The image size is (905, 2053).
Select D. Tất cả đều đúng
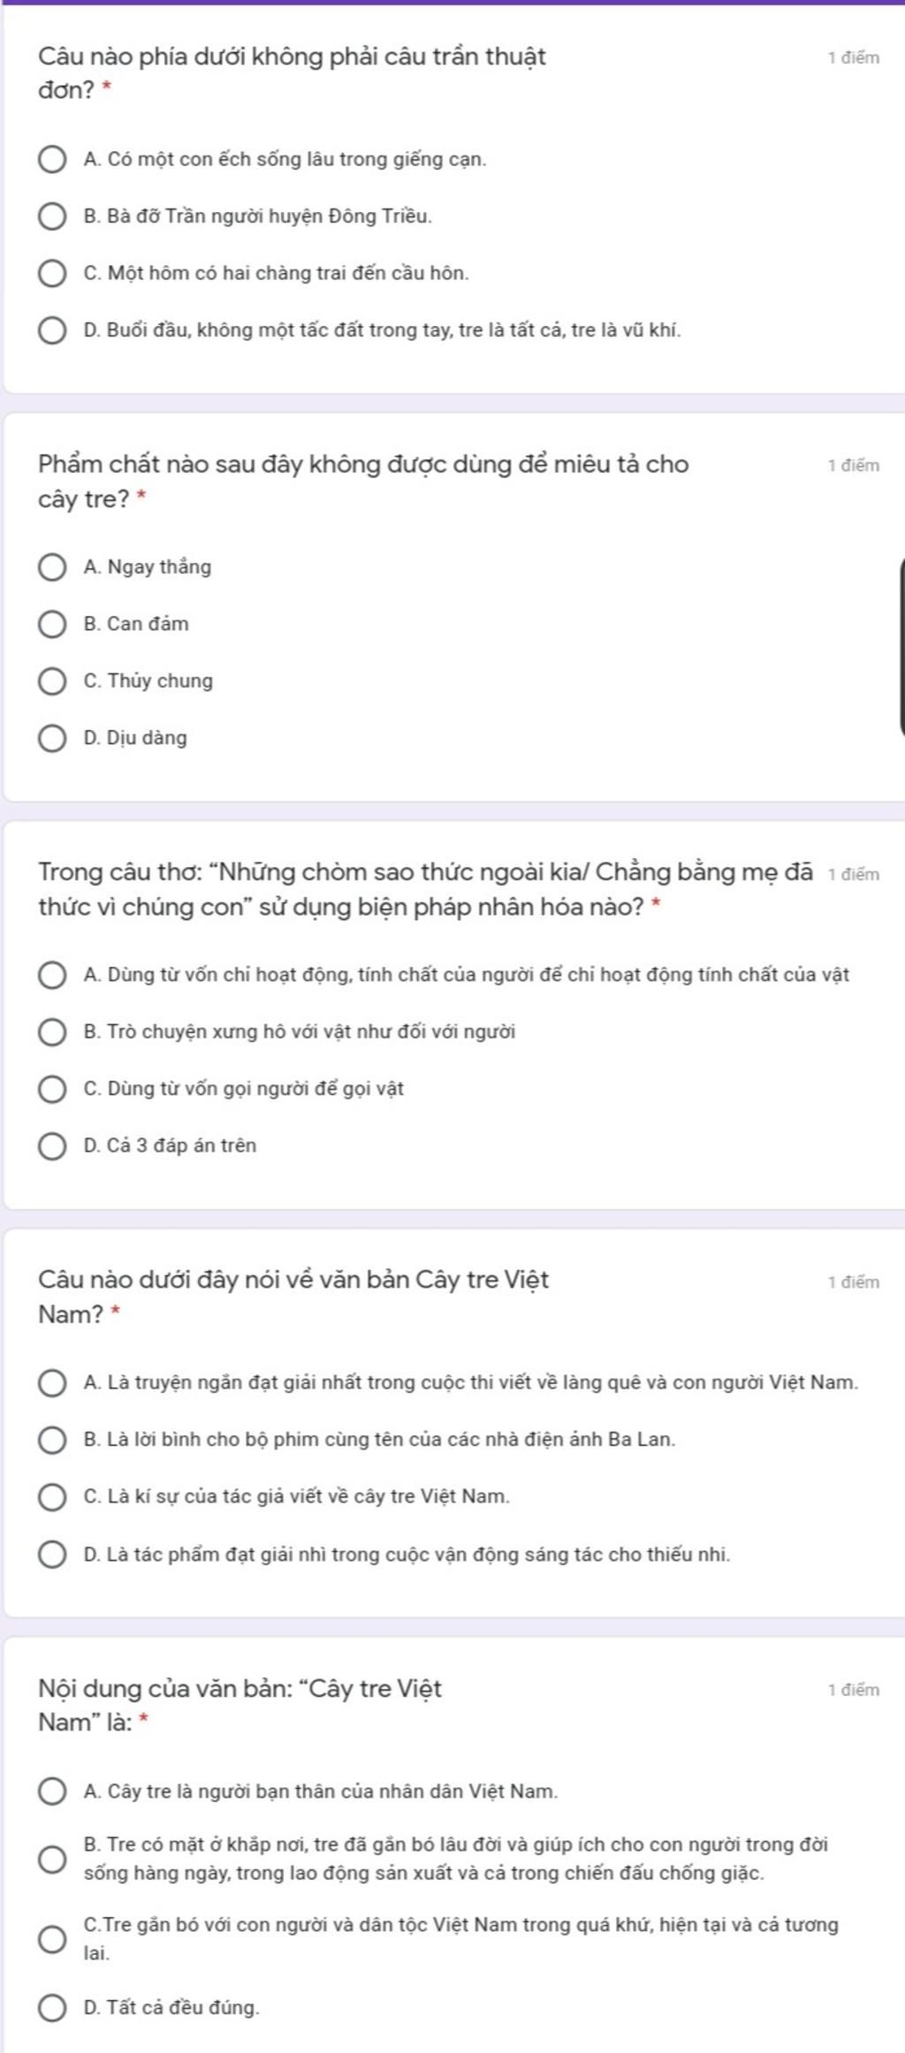point(52,2008)
